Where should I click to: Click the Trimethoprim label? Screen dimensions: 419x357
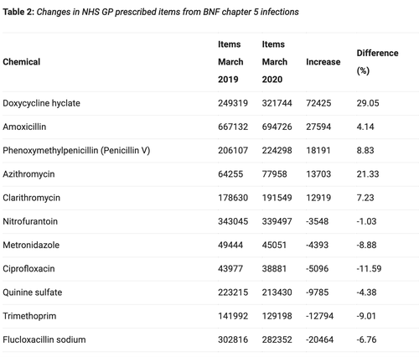[29, 316]
